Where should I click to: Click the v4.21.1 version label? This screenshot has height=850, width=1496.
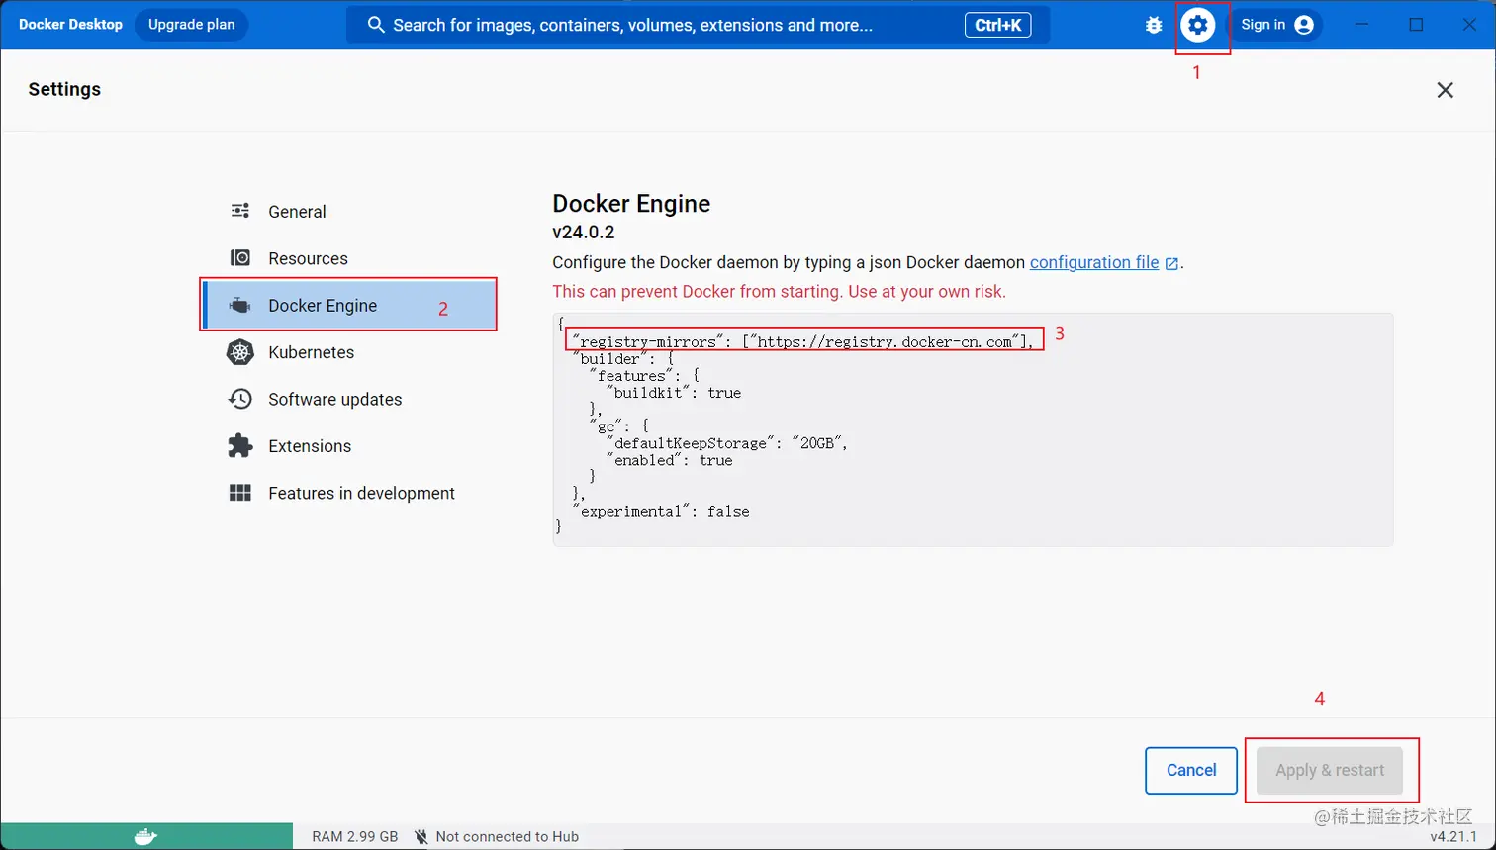click(x=1453, y=837)
